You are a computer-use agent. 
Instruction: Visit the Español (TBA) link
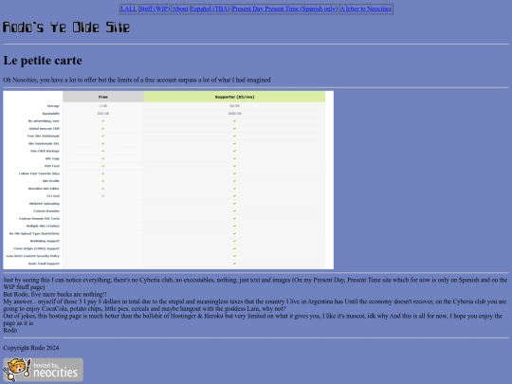coord(210,9)
